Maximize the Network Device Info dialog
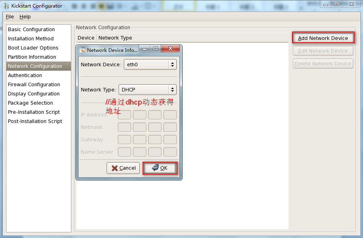Viewport: 363px width, 238px height. click(155, 48)
